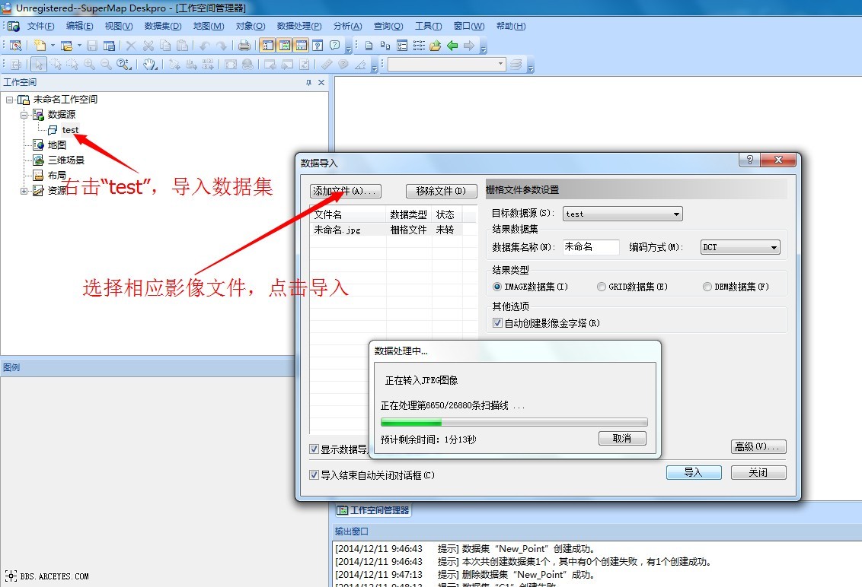Click the green import progress bar
This screenshot has width=862, height=587.
point(513,422)
